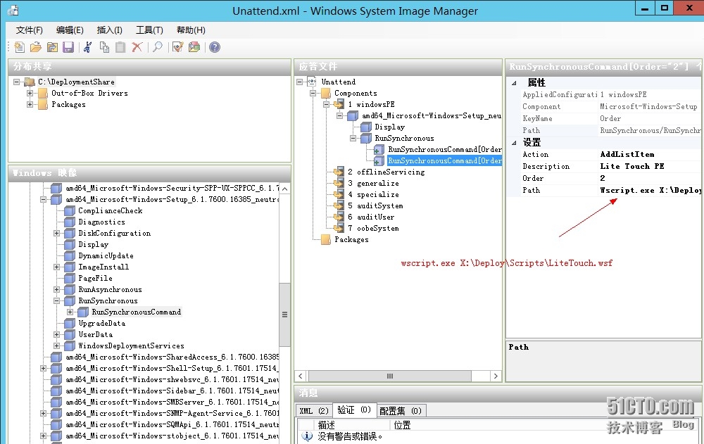704x444 pixels.
Task: Click the Paste clipboard icon in the toolbar
Action: pyautogui.click(x=120, y=47)
